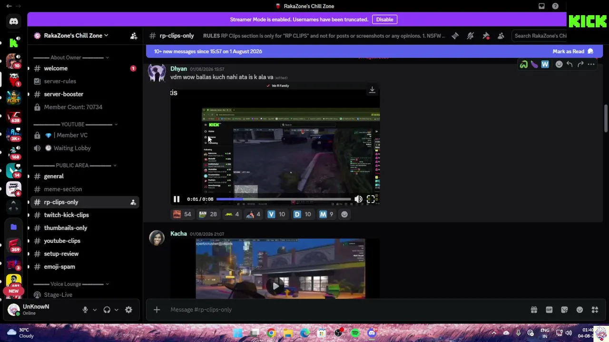This screenshot has height=342, width=609.
Task: Disable Streamer Mode button
Action: [x=384, y=19]
